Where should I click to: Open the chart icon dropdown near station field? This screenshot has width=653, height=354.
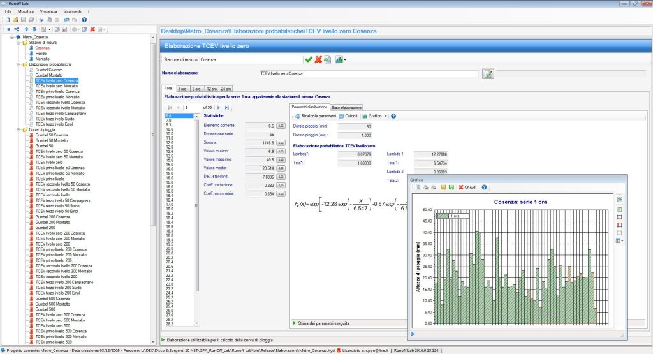[345, 59]
